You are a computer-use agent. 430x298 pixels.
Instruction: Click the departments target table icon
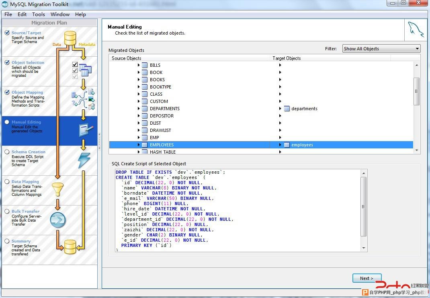point(287,109)
